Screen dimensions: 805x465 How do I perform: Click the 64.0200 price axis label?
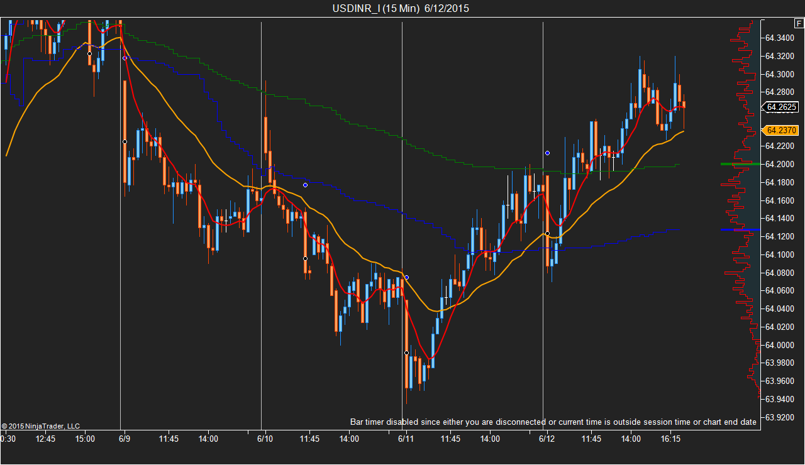tap(780, 327)
